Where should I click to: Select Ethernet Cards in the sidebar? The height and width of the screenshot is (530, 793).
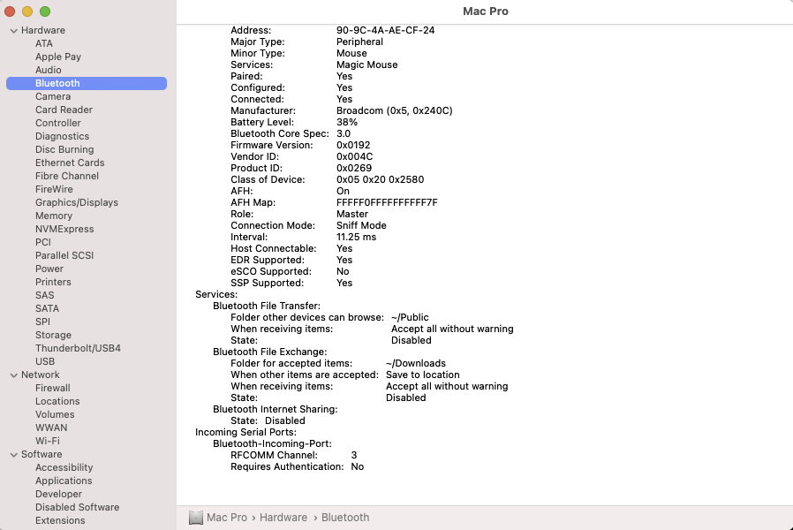[70, 163]
